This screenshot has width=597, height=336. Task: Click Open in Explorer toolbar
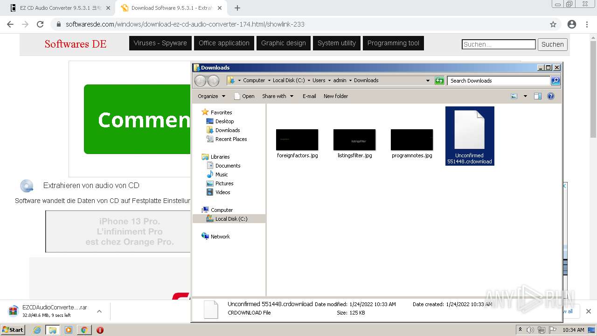point(244,96)
